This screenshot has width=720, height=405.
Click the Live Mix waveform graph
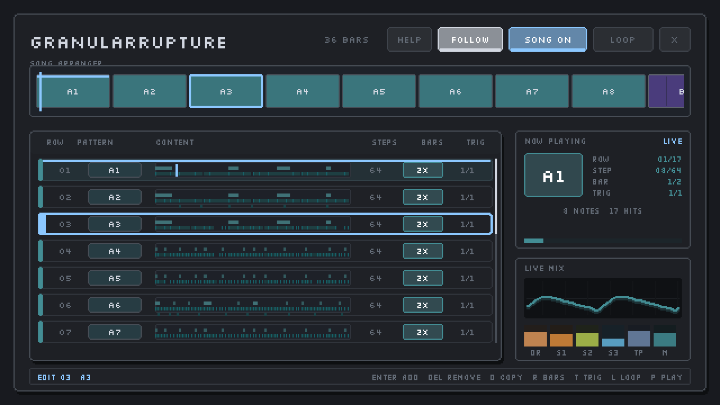[x=603, y=298]
